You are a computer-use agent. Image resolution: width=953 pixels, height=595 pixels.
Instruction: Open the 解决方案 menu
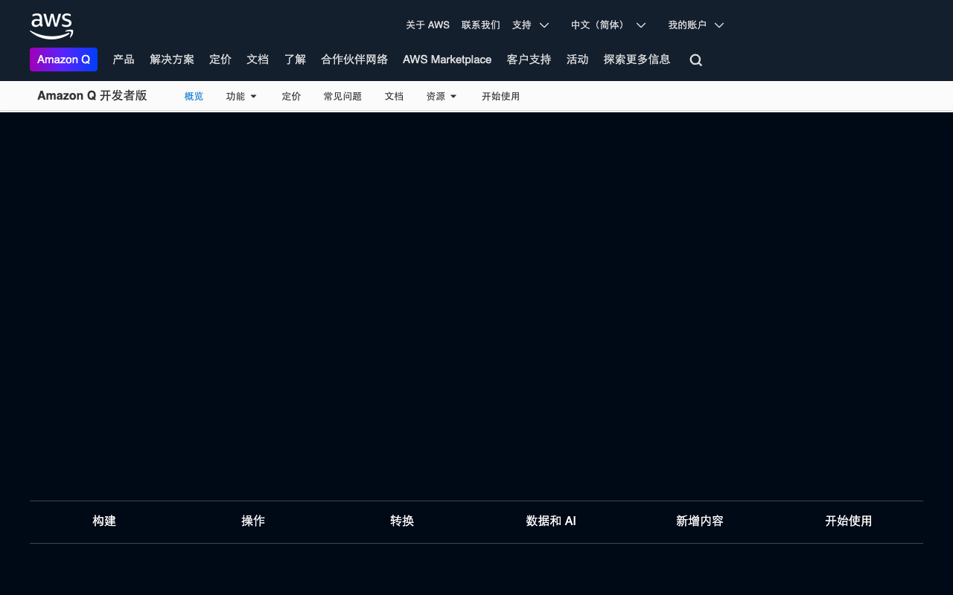172,59
